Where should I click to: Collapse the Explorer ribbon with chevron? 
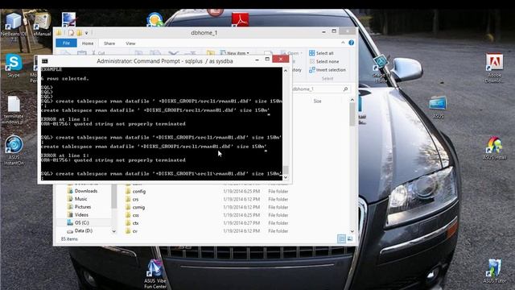[343, 43]
